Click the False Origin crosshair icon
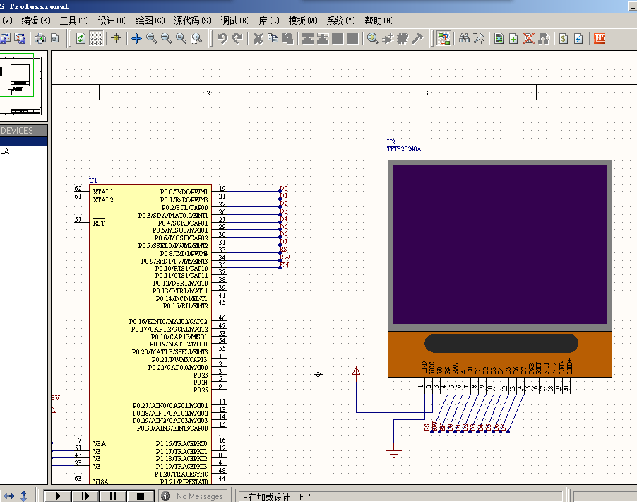This screenshot has height=502, width=637. pos(117,38)
